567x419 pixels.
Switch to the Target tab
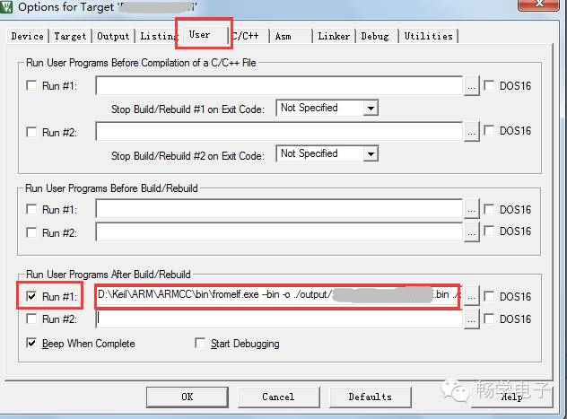pos(70,36)
